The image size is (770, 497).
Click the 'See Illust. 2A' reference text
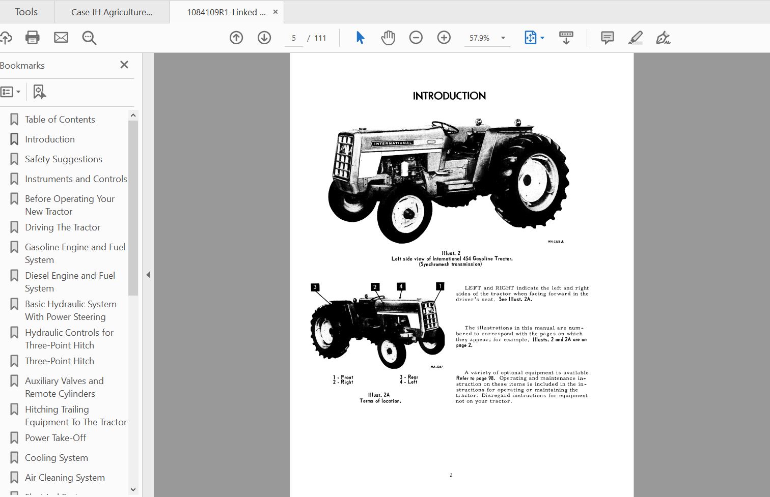click(515, 300)
